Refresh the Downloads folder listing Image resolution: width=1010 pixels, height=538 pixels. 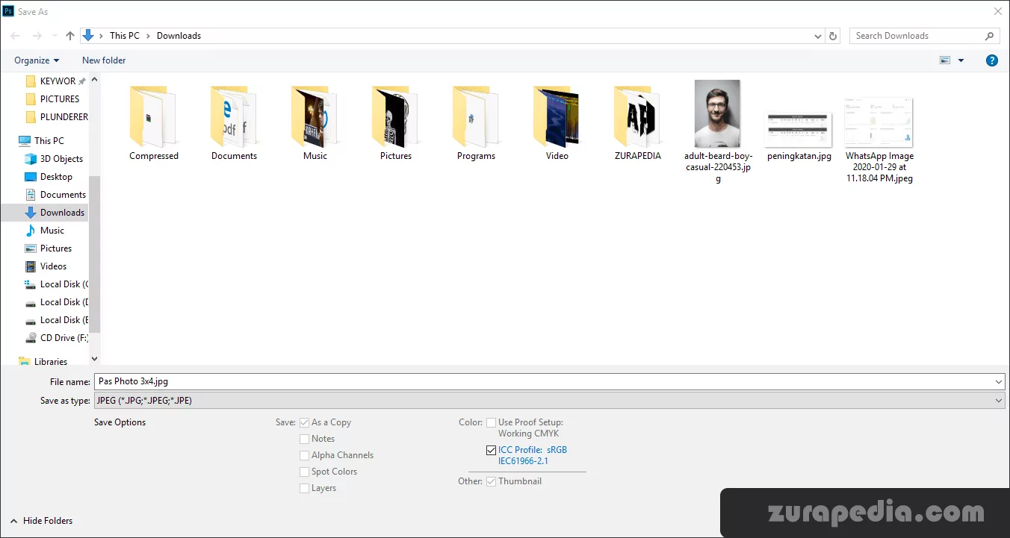point(834,36)
